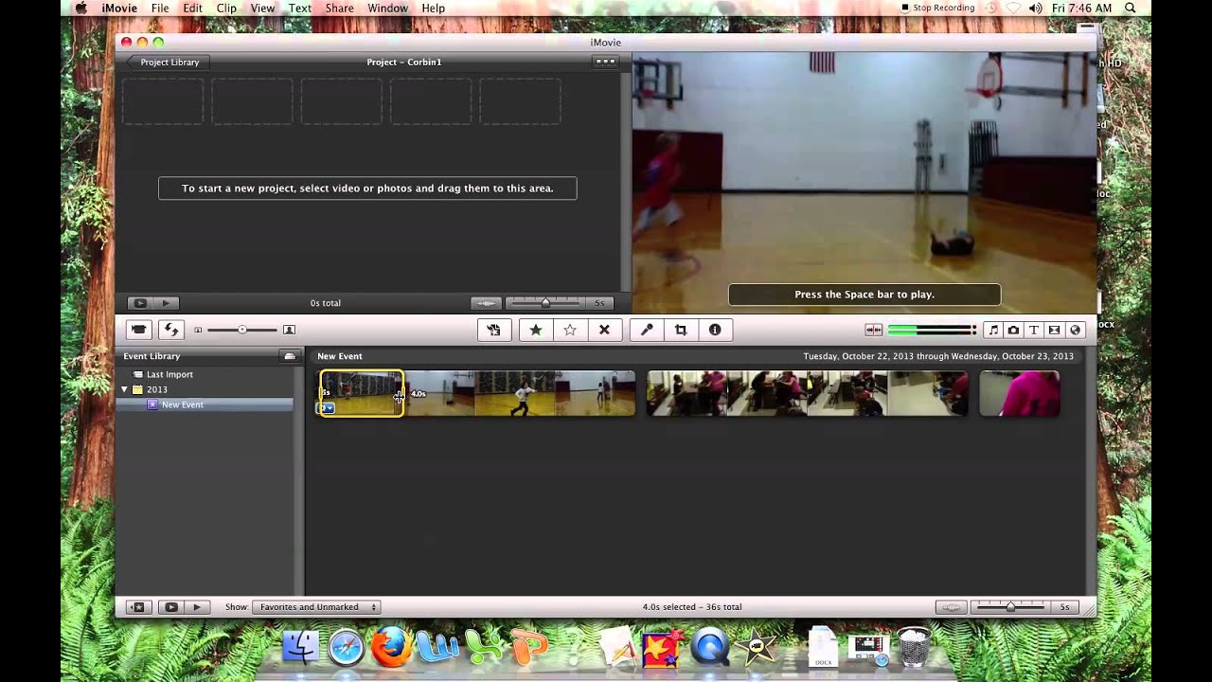Viewport: 1212px width, 682px height.
Task: Toggle the Keyword filter star button in bottom bar
Action: [138, 607]
